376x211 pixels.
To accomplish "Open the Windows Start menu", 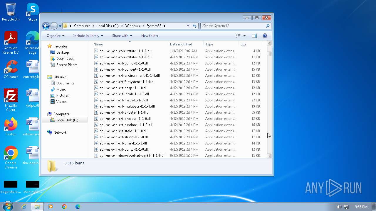I will (x=8, y=206).
